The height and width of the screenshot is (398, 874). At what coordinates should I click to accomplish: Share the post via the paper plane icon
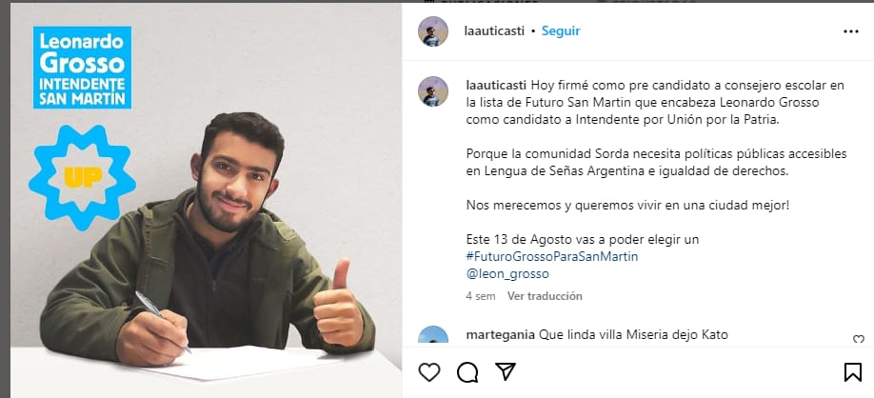[x=505, y=371]
